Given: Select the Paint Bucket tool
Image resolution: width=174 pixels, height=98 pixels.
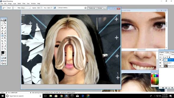Looking at the screenshot, I should 5,36.
